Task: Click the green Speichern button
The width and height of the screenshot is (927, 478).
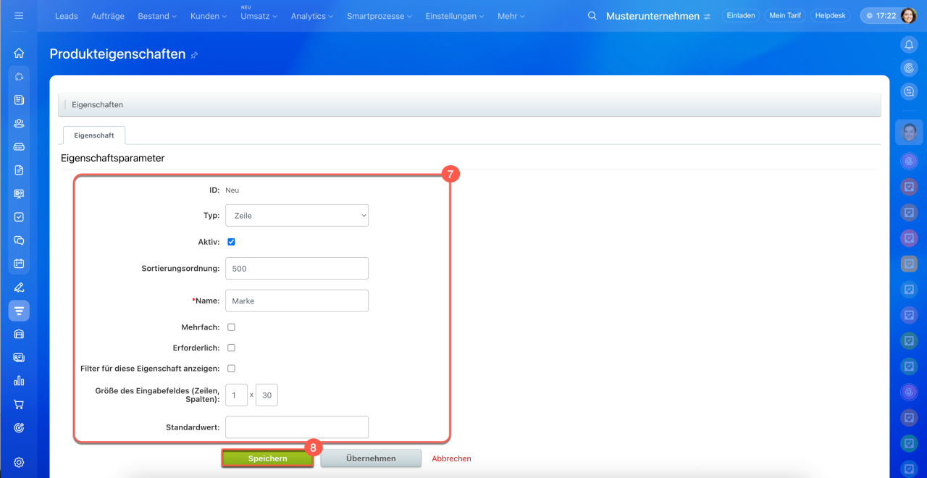Action: pos(268,458)
